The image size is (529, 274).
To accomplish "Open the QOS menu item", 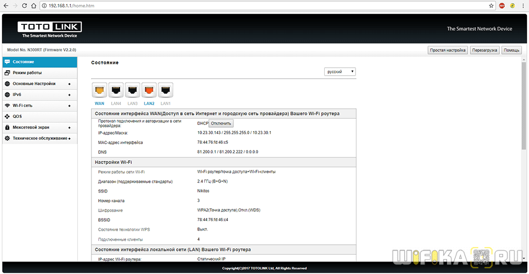I will point(17,116).
